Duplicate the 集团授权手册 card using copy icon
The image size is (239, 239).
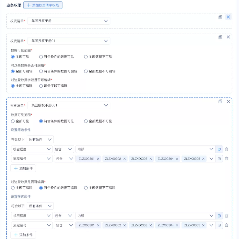pos(220,17)
